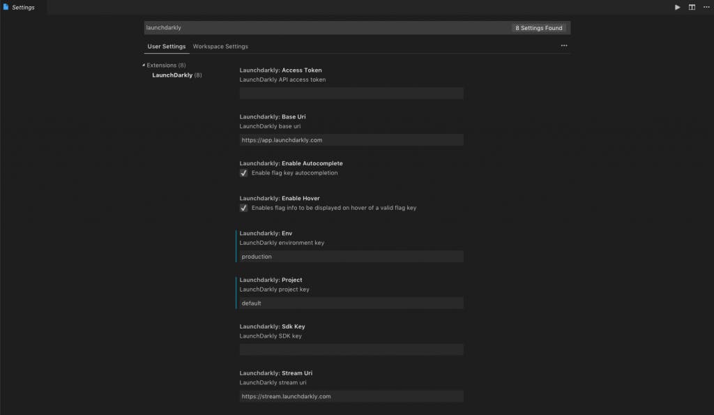
Task: Click 'LaunchDarkly base uri' description text
Action: tap(270, 126)
